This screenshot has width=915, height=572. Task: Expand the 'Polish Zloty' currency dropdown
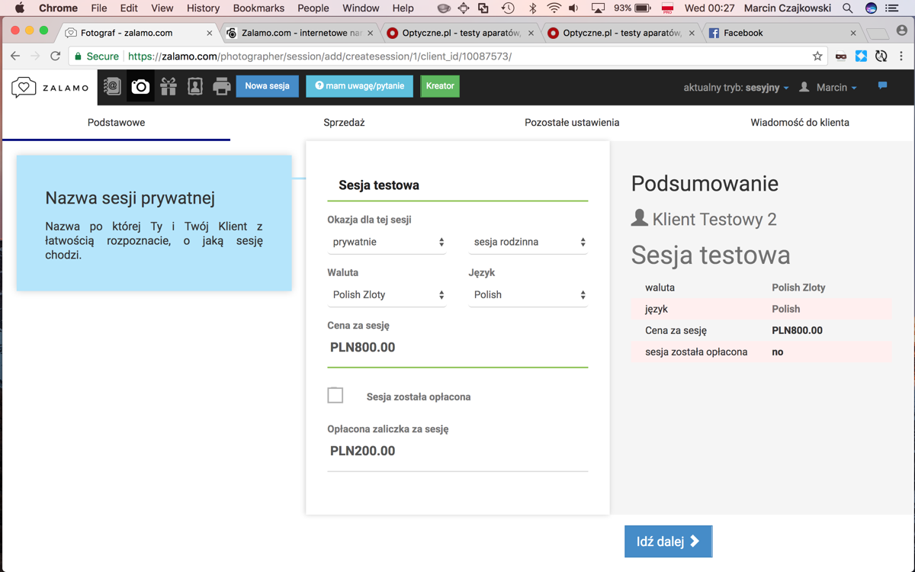[387, 294]
